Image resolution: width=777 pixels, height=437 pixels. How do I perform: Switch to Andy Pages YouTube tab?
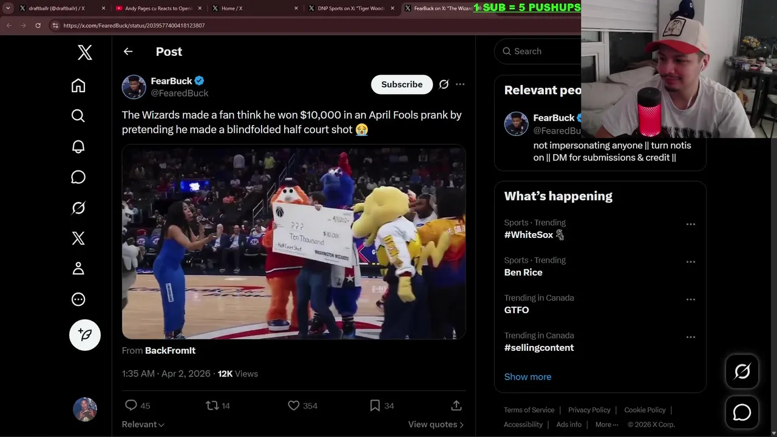158,8
